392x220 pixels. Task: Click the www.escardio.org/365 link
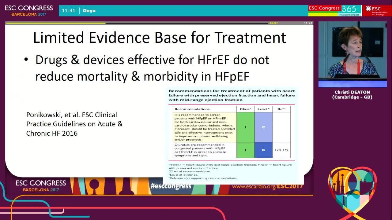point(349,15)
